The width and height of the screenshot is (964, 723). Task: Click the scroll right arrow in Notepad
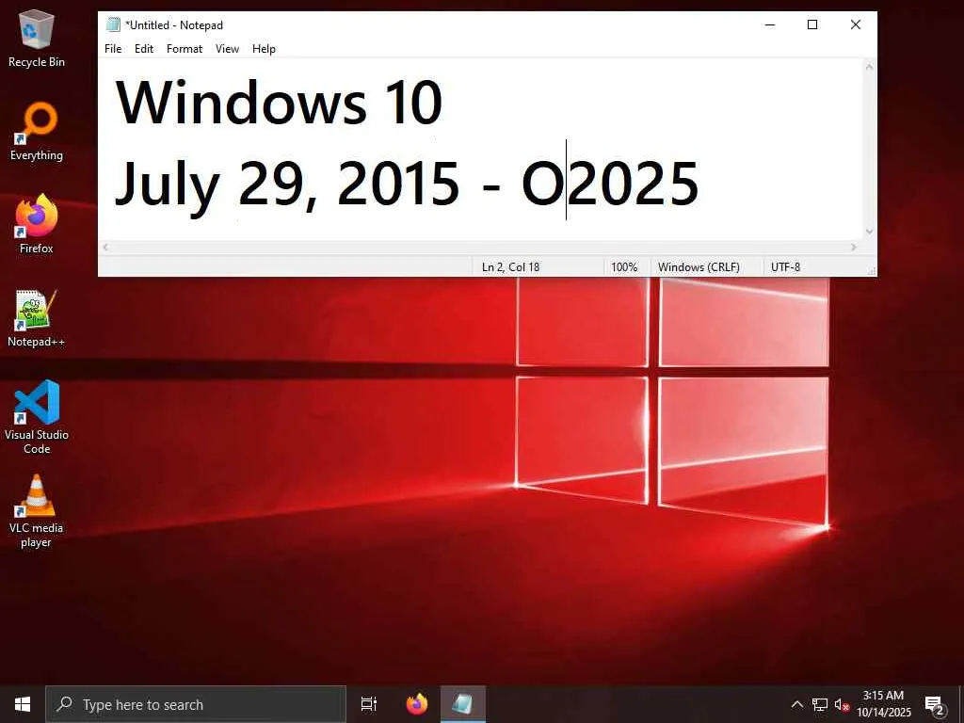(x=854, y=248)
